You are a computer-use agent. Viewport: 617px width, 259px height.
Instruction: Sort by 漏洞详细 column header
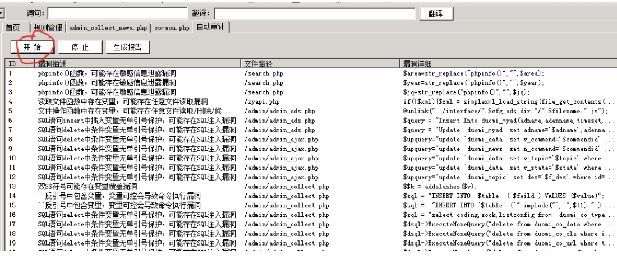coord(508,64)
